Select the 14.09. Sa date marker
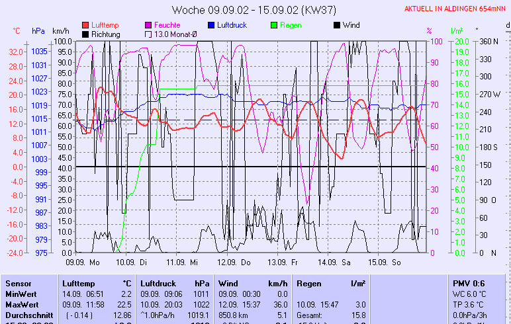This screenshot has height=324, width=511. tap(334, 262)
